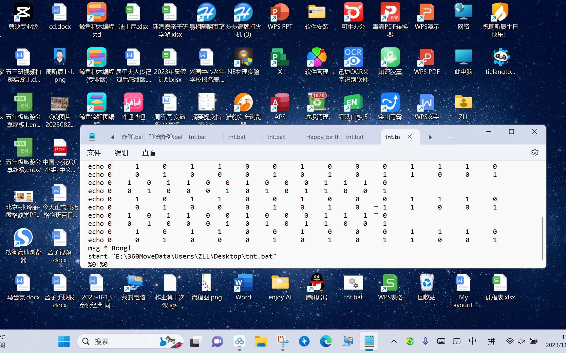Select 周昕辰1寸.png photo file
Viewport: 566px width, 353px height.
(x=60, y=65)
